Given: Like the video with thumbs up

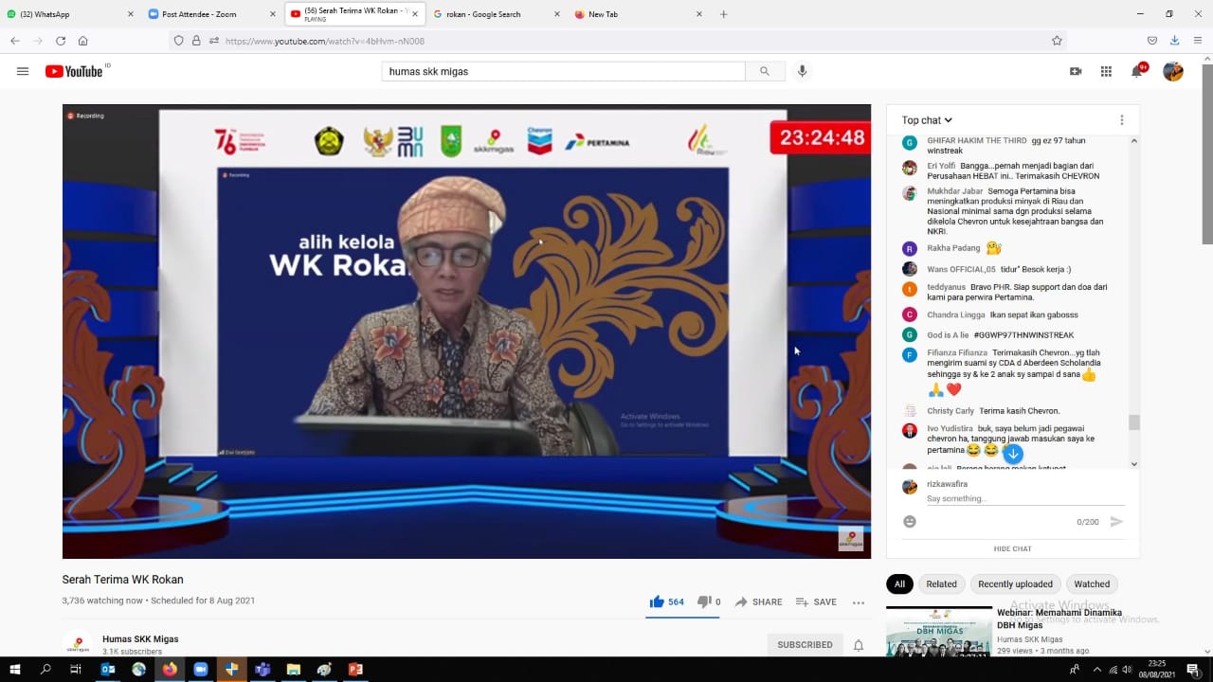Looking at the screenshot, I should click(657, 601).
